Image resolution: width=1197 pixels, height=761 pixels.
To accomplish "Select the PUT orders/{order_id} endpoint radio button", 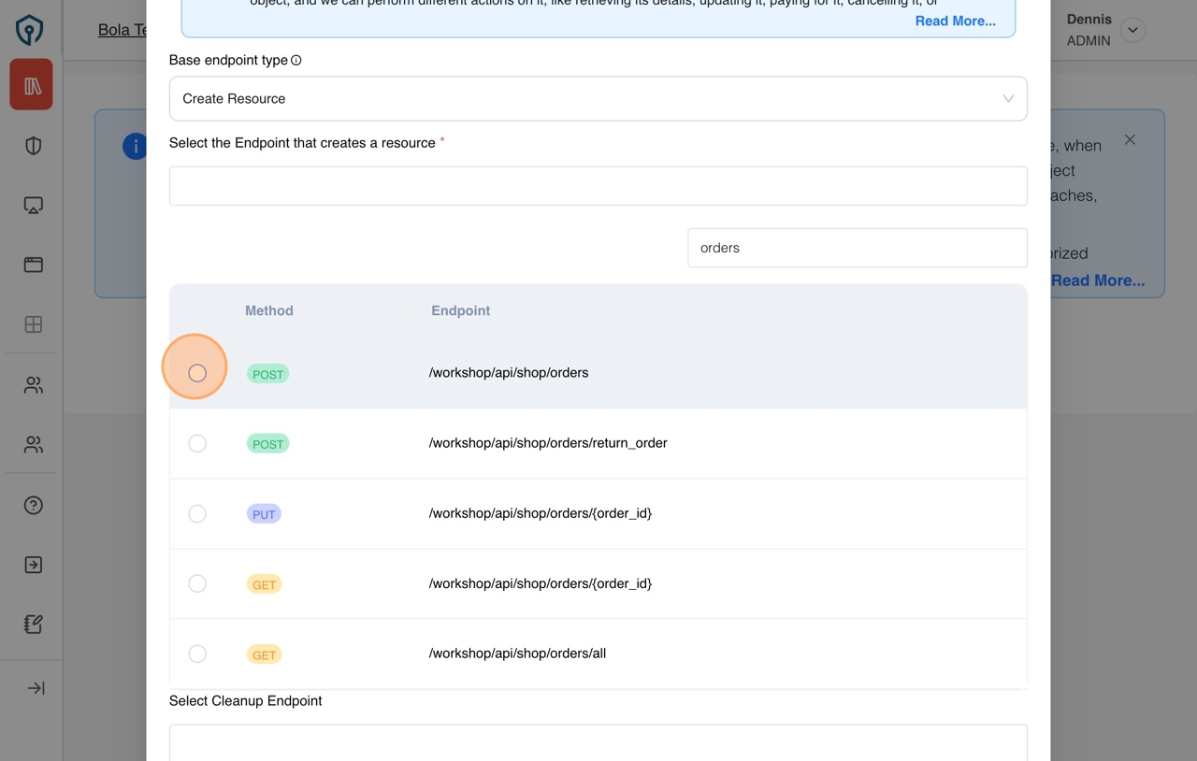I will tap(197, 513).
